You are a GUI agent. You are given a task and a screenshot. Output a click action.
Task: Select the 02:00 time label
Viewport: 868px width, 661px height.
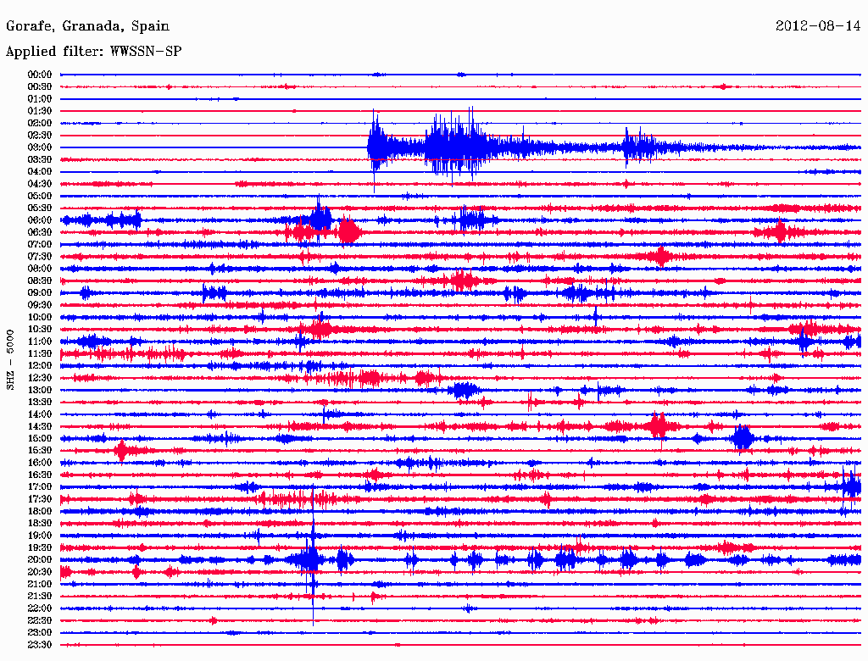coord(39,123)
